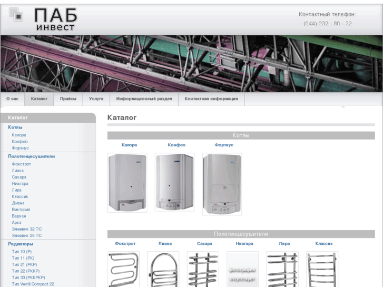Select the Лиана towel rail thumbnail
This screenshot has height=287, width=383.
[163, 269]
